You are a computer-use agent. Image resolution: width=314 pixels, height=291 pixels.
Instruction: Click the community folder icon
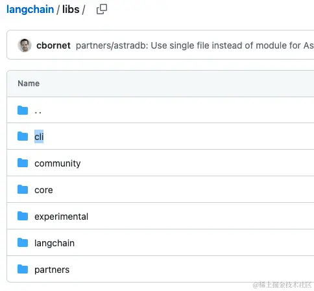click(x=23, y=163)
